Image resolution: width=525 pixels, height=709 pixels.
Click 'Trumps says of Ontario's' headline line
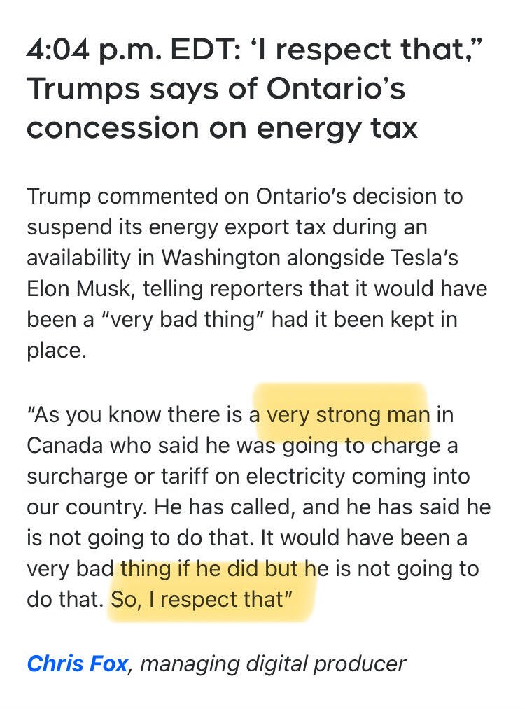[x=216, y=89]
